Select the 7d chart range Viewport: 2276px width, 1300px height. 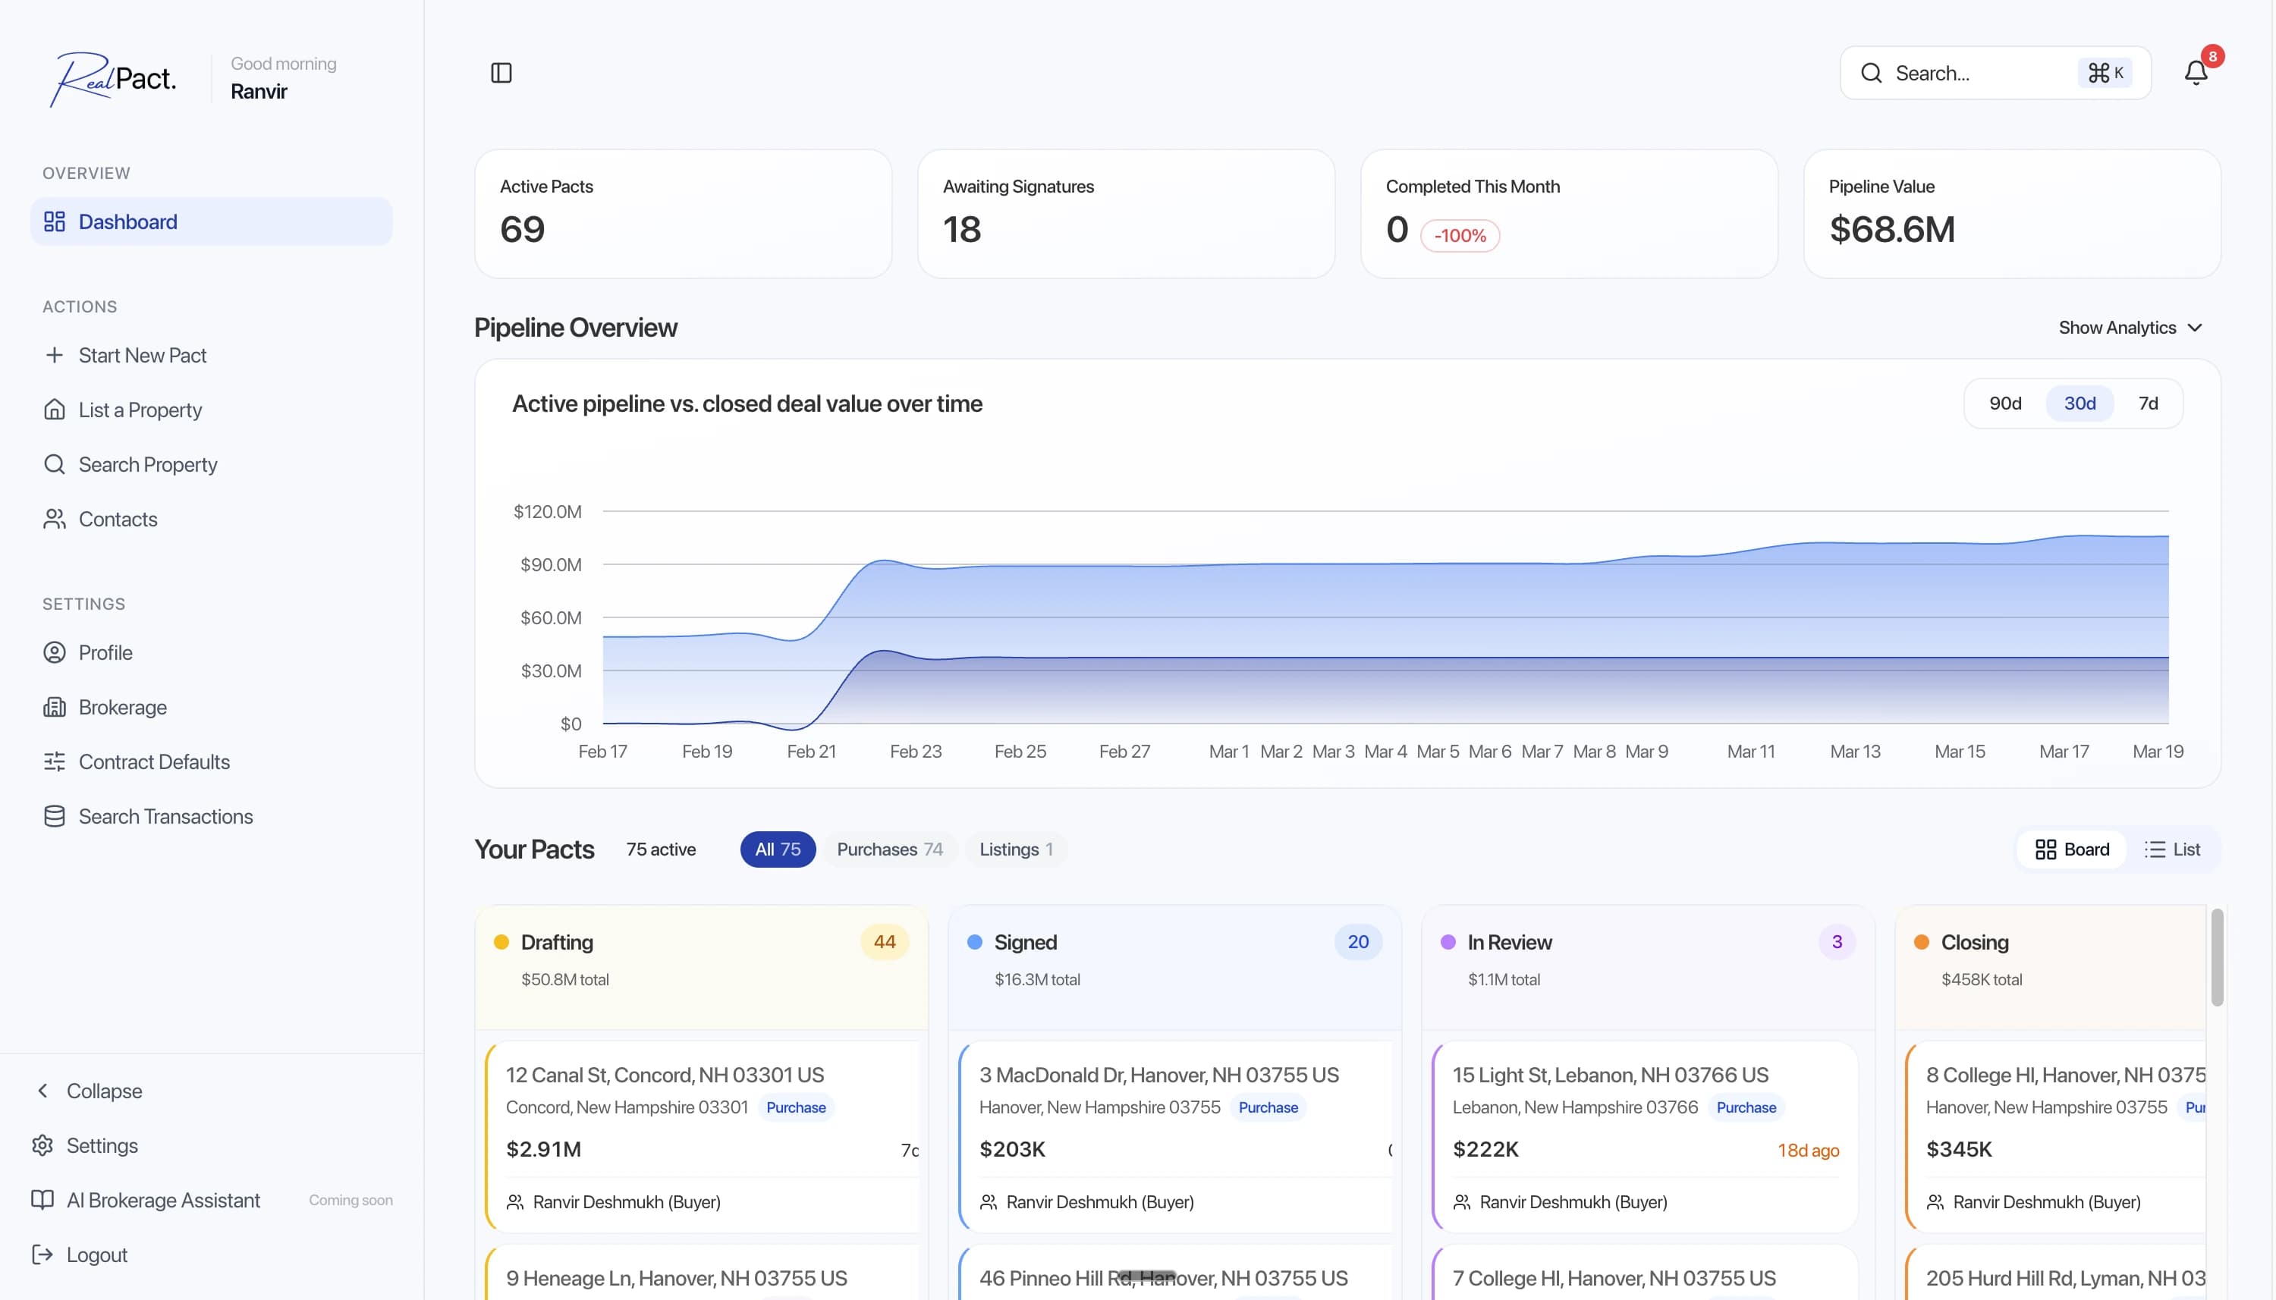tap(2149, 404)
